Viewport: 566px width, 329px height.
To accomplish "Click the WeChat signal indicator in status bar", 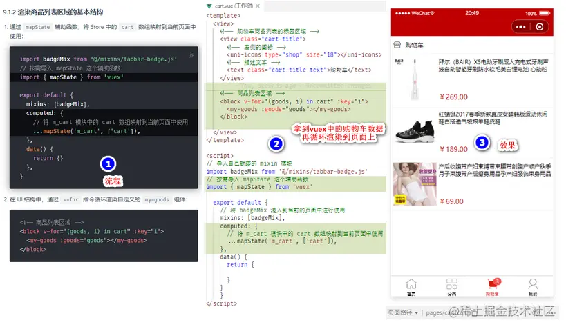I will pyautogui.click(x=415, y=13).
